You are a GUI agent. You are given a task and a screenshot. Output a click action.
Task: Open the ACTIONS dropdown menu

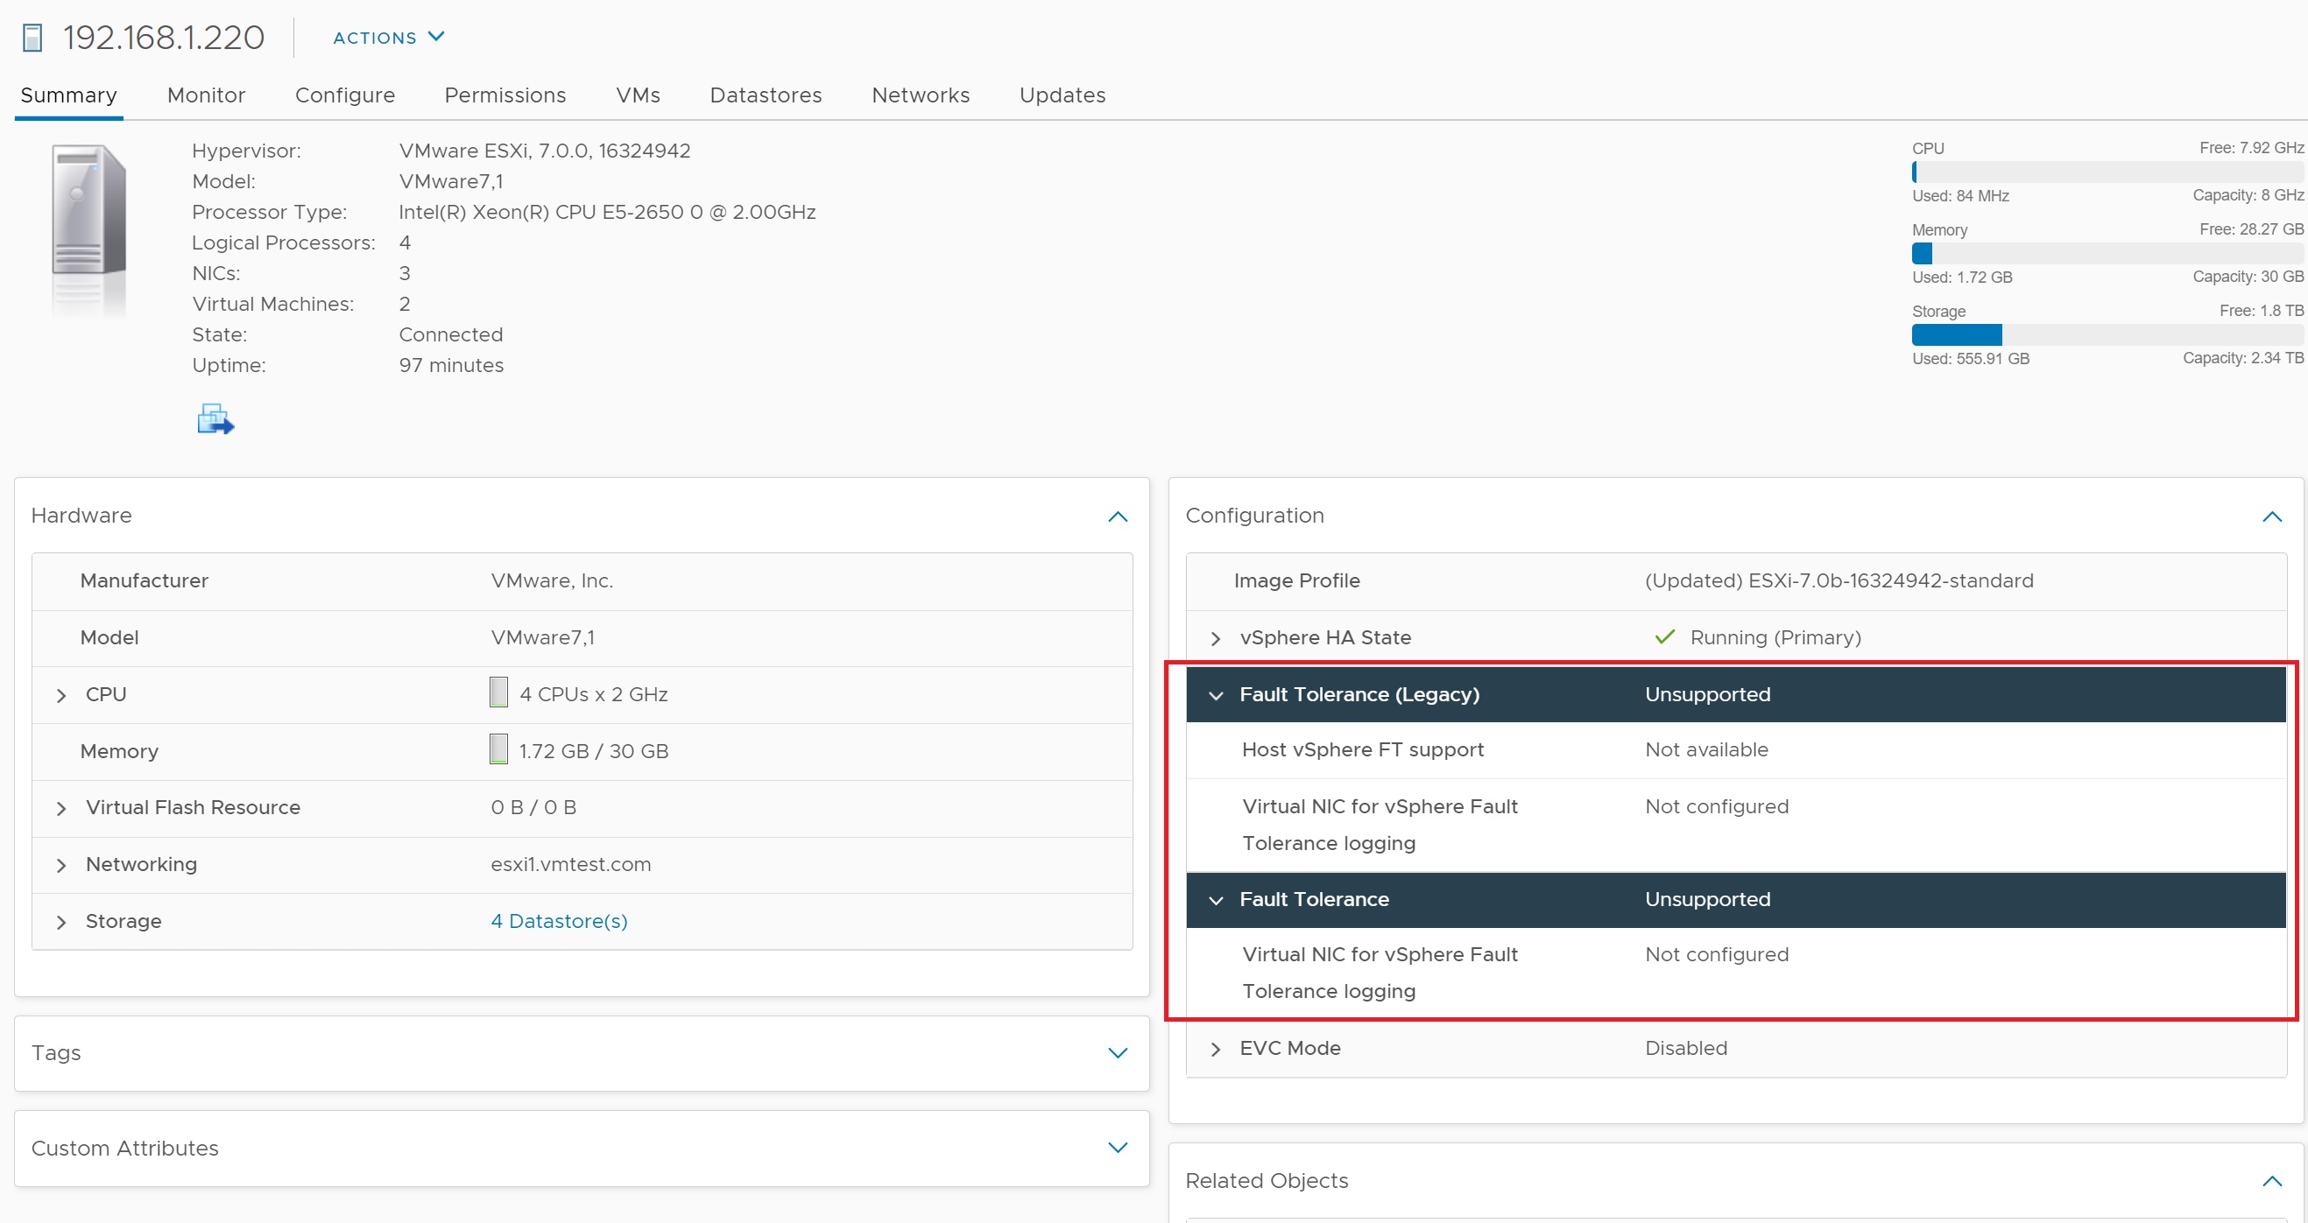click(388, 38)
